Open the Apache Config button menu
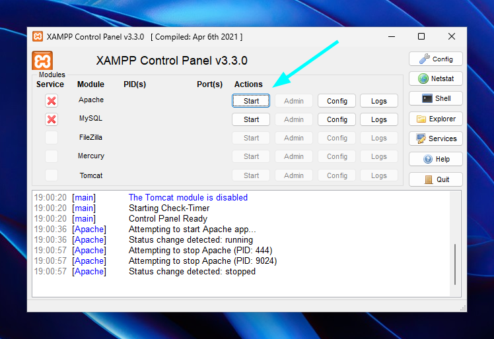This screenshot has height=339, width=494. tap(337, 101)
